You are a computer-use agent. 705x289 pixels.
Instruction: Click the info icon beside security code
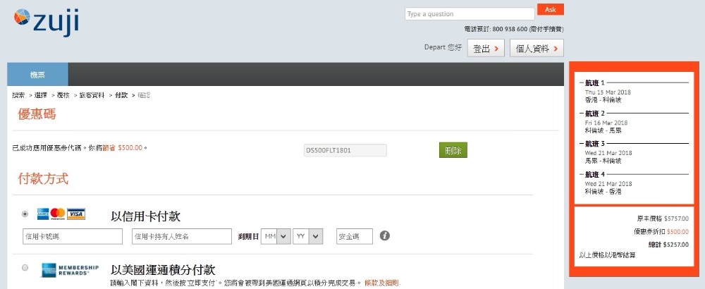point(385,235)
